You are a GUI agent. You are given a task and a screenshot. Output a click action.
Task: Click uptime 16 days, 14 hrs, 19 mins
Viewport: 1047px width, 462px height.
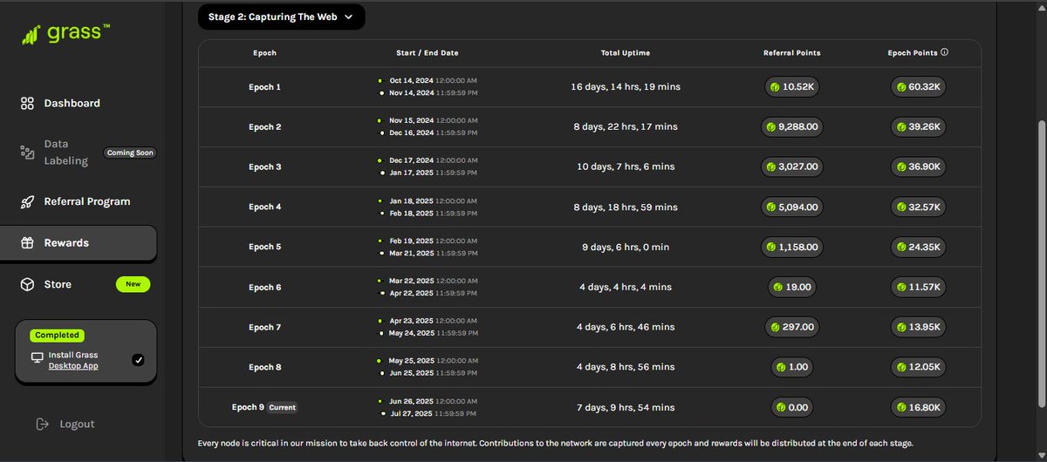[626, 87]
